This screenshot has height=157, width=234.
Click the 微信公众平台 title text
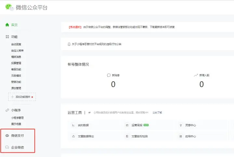pyautogui.click(x=32, y=7)
